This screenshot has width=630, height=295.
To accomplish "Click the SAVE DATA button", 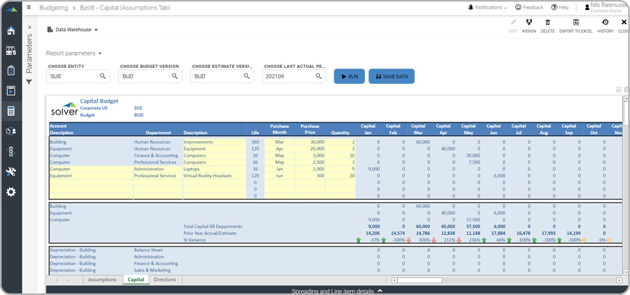I will 391,76.
